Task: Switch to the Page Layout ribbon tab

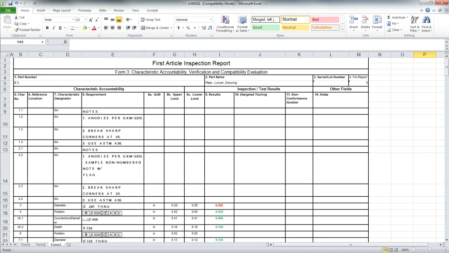Action: coord(61,10)
